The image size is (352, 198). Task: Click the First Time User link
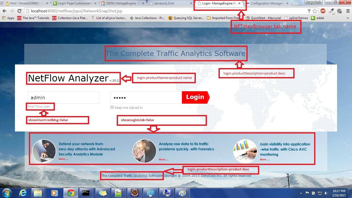tap(39, 106)
